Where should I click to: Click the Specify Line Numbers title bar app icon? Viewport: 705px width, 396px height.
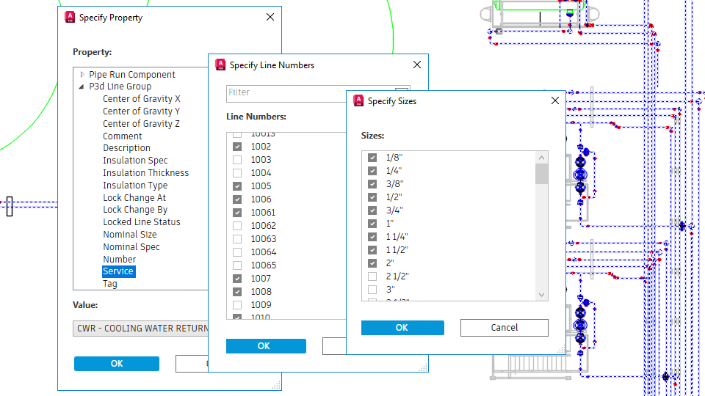pos(220,65)
